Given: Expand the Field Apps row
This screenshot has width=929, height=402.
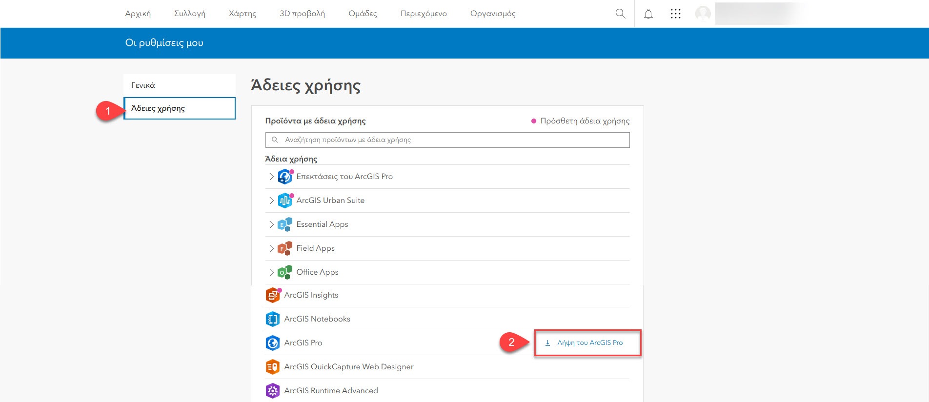Looking at the screenshot, I should coord(271,248).
